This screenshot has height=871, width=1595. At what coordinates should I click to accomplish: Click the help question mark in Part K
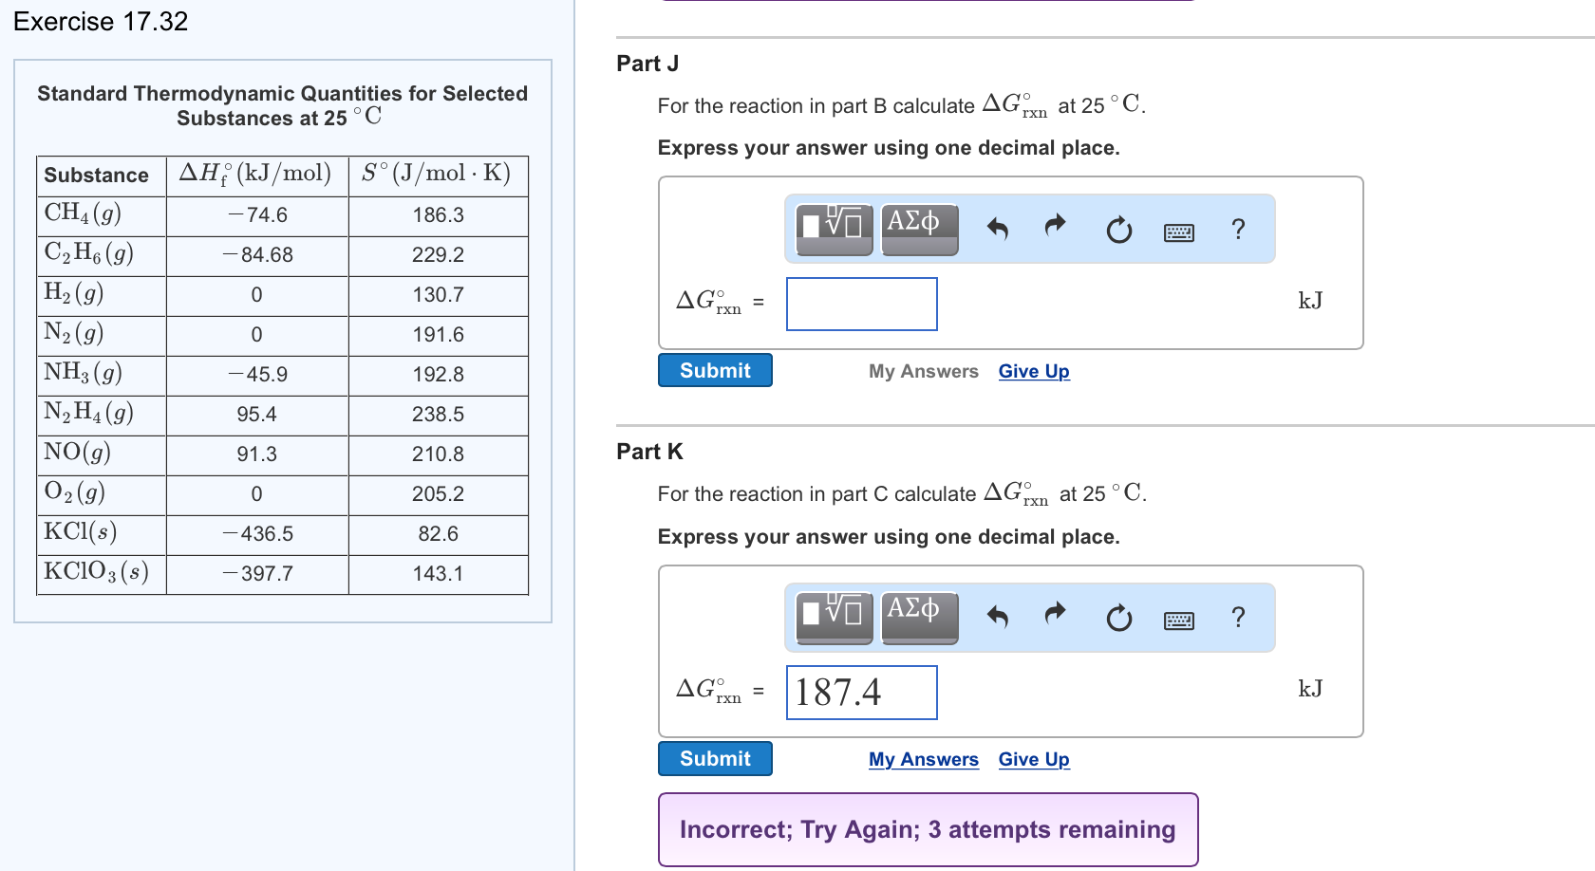tap(1237, 617)
